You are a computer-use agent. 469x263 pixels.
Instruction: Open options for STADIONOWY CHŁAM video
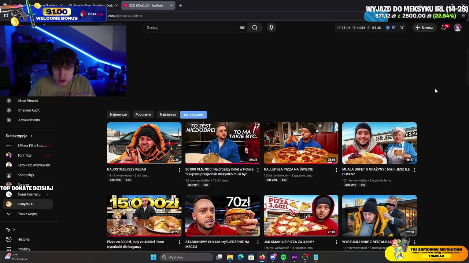tap(258, 242)
